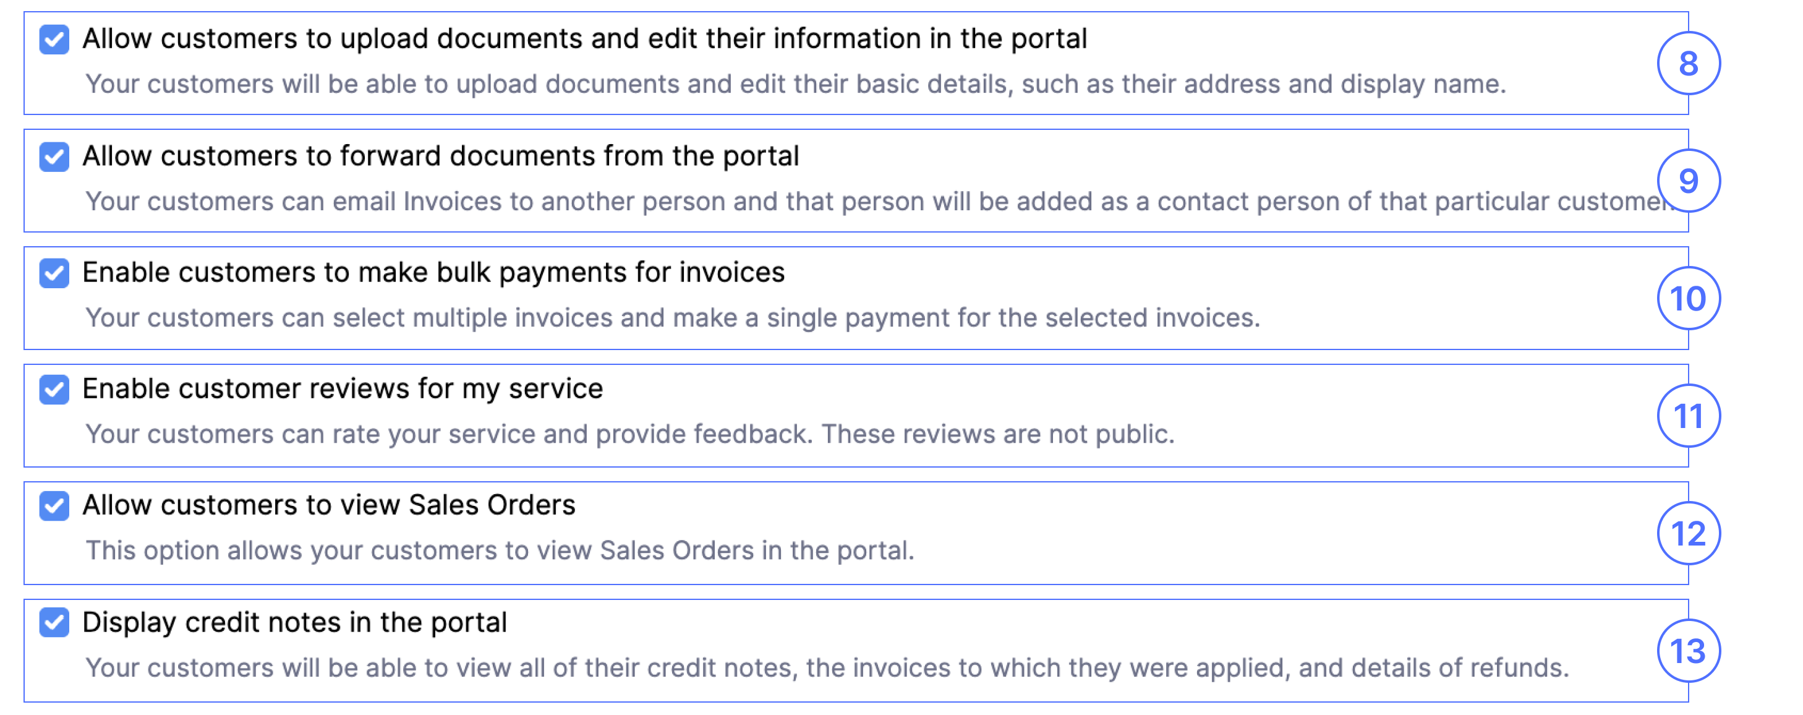The width and height of the screenshot is (1803, 715).
Task: Click the description about reviews not being public
Action: [629, 434]
